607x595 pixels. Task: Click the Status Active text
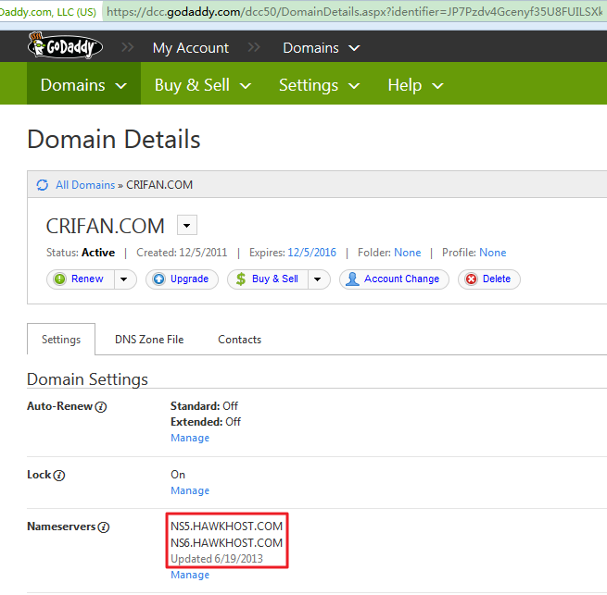(81, 253)
